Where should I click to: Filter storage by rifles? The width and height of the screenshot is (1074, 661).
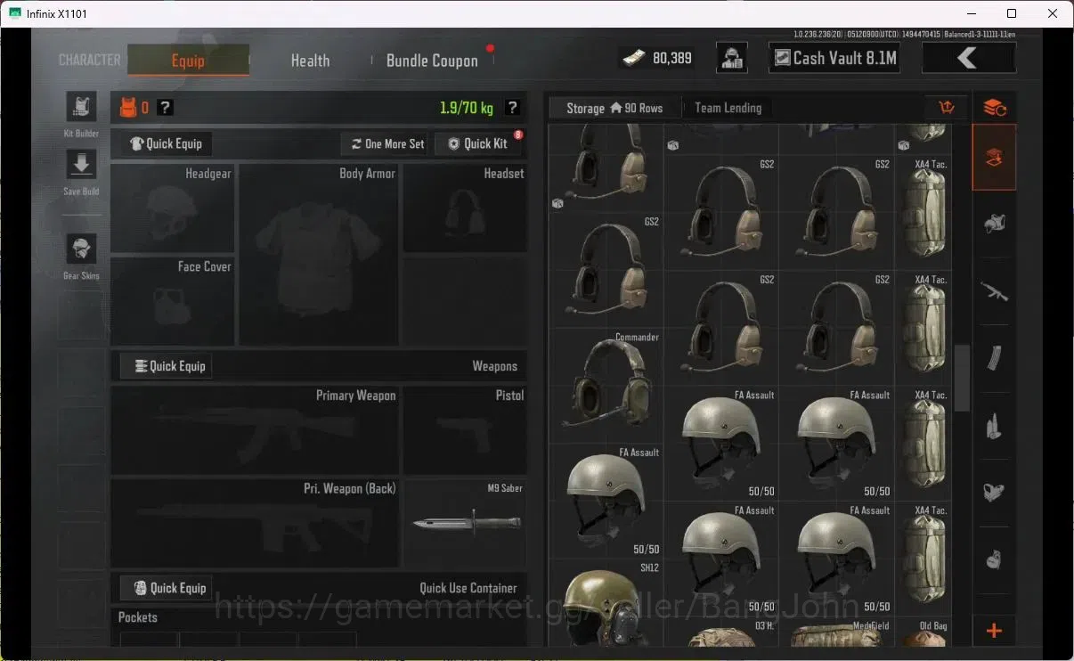[995, 290]
